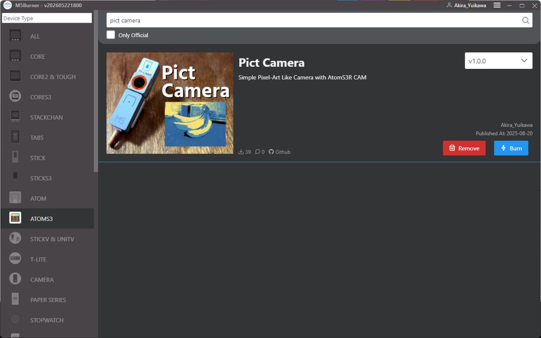541x338 pixels.
Task: Maximize the M5Burner window
Action: click(522, 5)
